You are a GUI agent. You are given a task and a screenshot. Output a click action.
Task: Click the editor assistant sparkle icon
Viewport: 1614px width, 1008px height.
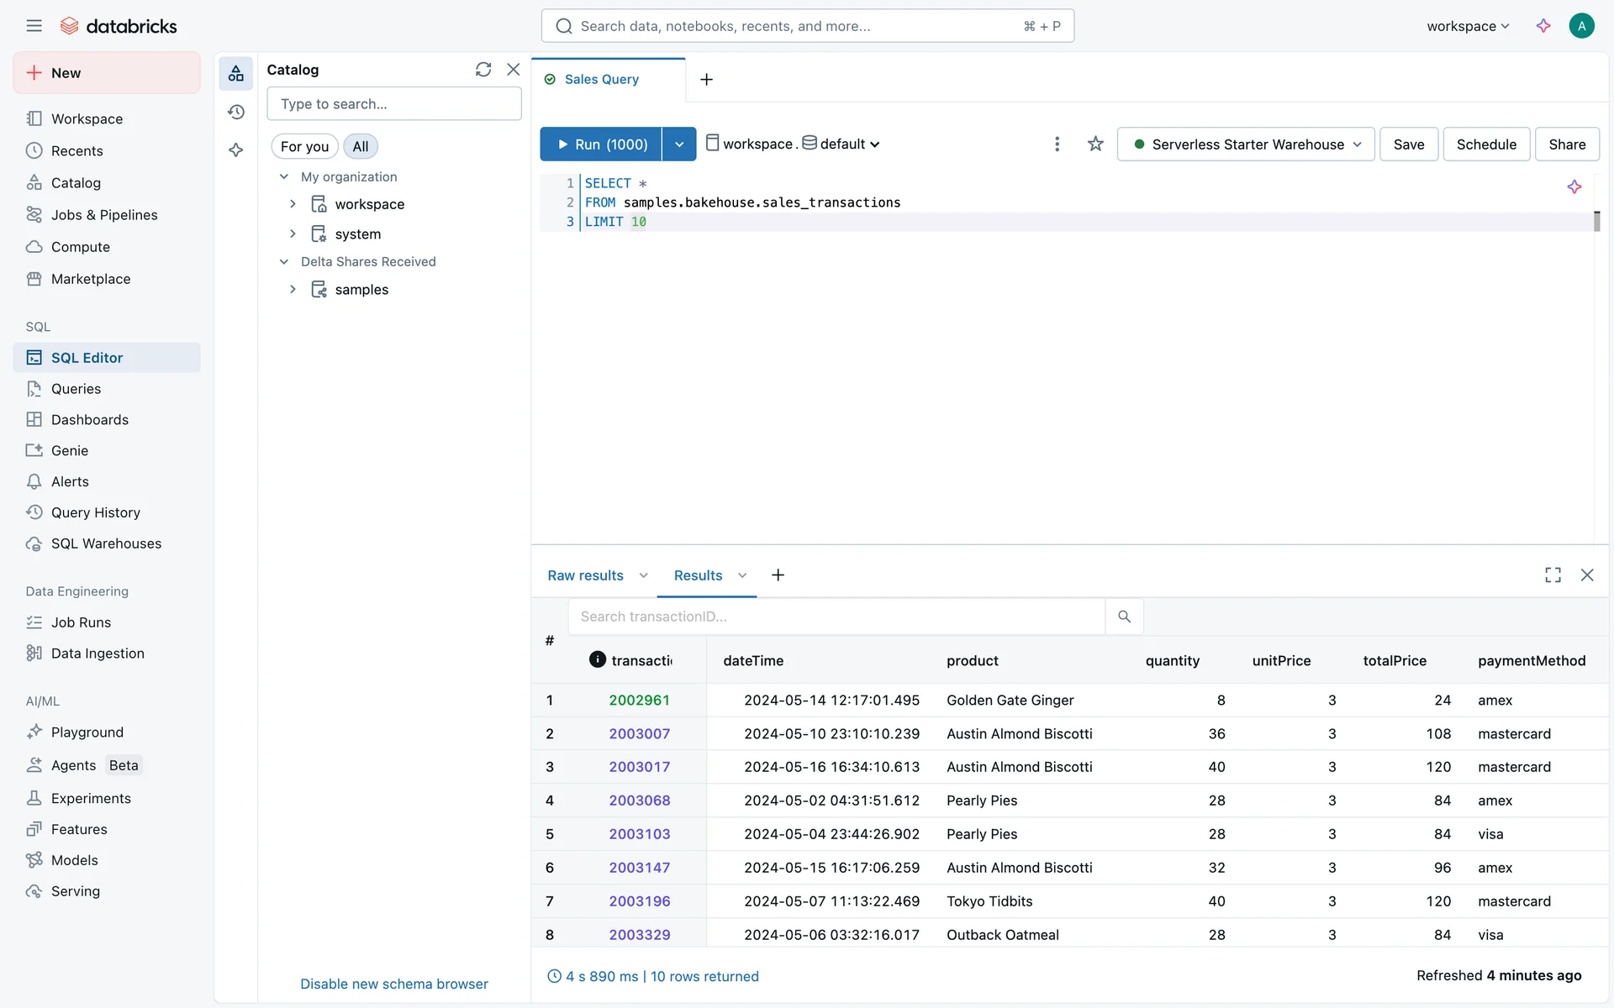pyautogui.click(x=1574, y=186)
